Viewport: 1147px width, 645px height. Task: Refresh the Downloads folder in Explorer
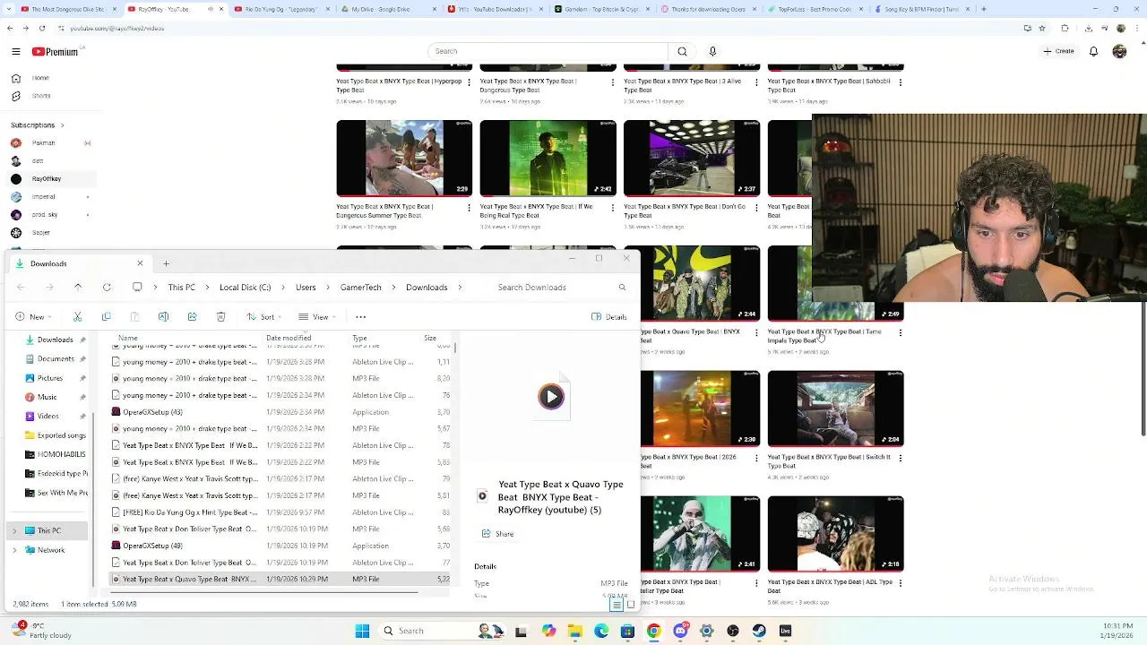pos(107,288)
